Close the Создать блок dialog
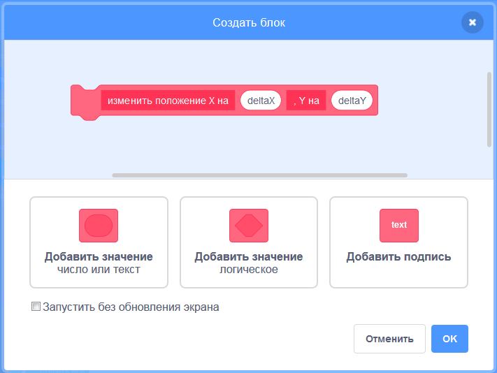 (x=473, y=22)
